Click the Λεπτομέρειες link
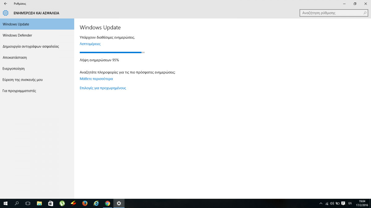Viewport: 371px width, 208px height. point(90,44)
